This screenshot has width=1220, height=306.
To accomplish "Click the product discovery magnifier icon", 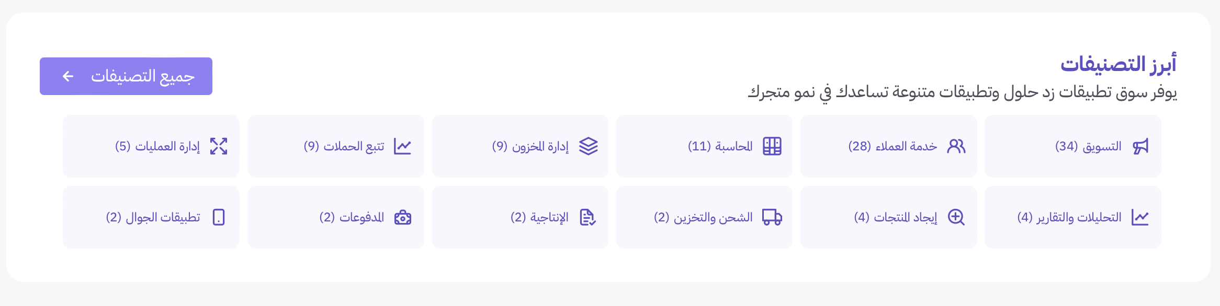I will [x=956, y=217].
